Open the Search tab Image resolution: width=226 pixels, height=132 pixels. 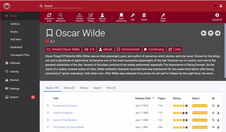[x=97, y=88]
